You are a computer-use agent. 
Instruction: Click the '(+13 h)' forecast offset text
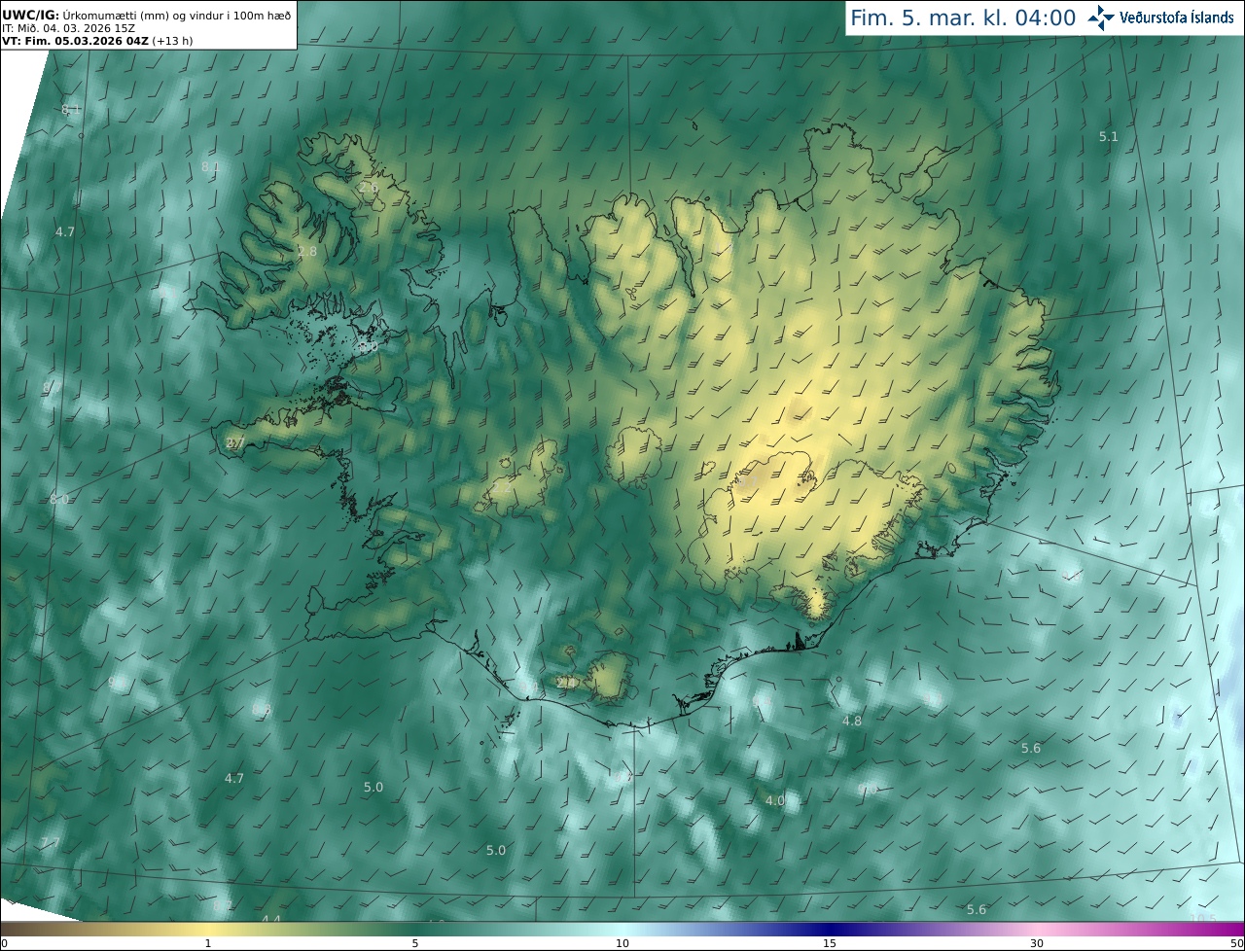pyautogui.click(x=172, y=41)
